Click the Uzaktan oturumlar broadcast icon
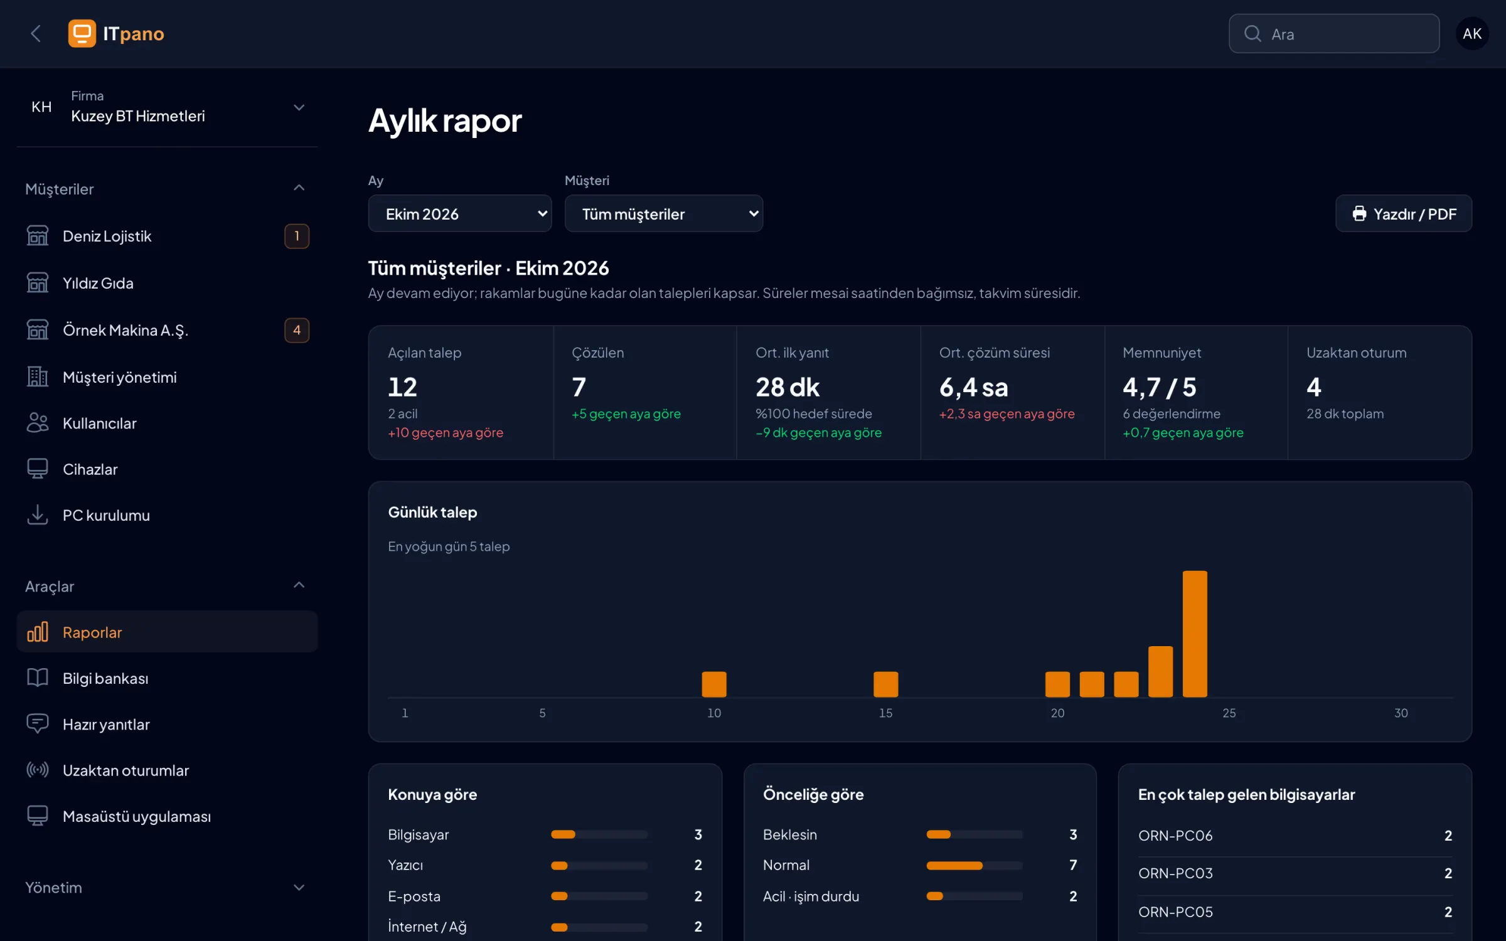This screenshot has width=1506, height=941. click(x=38, y=770)
